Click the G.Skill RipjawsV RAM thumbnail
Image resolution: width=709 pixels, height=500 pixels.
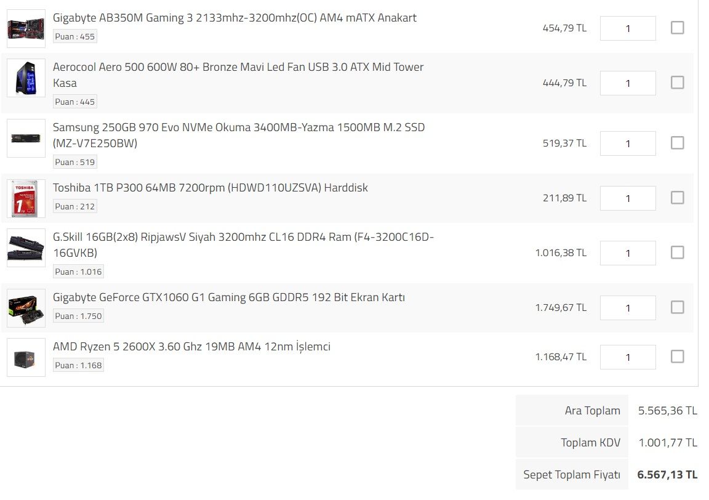[25, 248]
